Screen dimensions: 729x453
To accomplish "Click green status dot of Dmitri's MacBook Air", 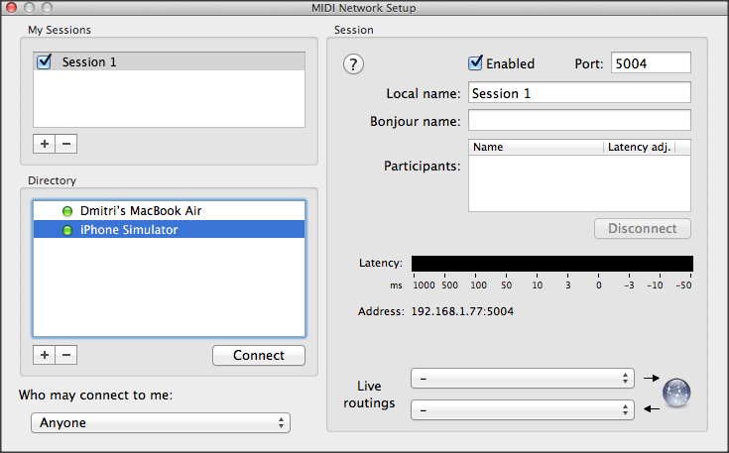I will (x=67, y=211).
